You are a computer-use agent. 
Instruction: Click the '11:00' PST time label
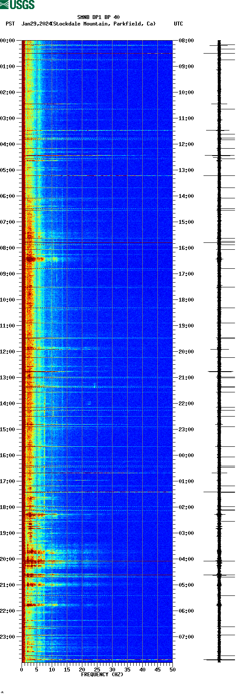[7, 326]
